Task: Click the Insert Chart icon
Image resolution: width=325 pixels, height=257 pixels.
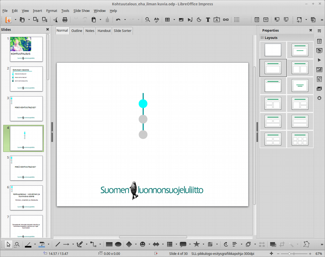Action: pyautogui.click(x=199, y=20)
